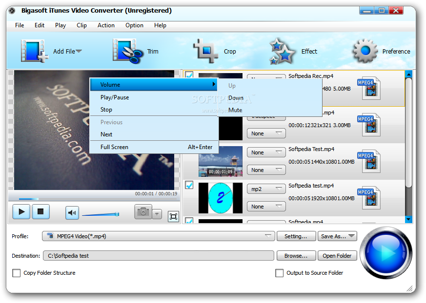This screenshot has width=426, height=303.
Task: Select the clock video thumbnail
Action: (x=221, y=198)
